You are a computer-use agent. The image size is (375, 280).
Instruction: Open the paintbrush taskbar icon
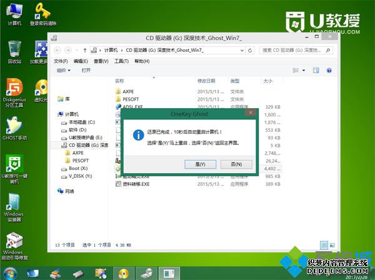56,274
